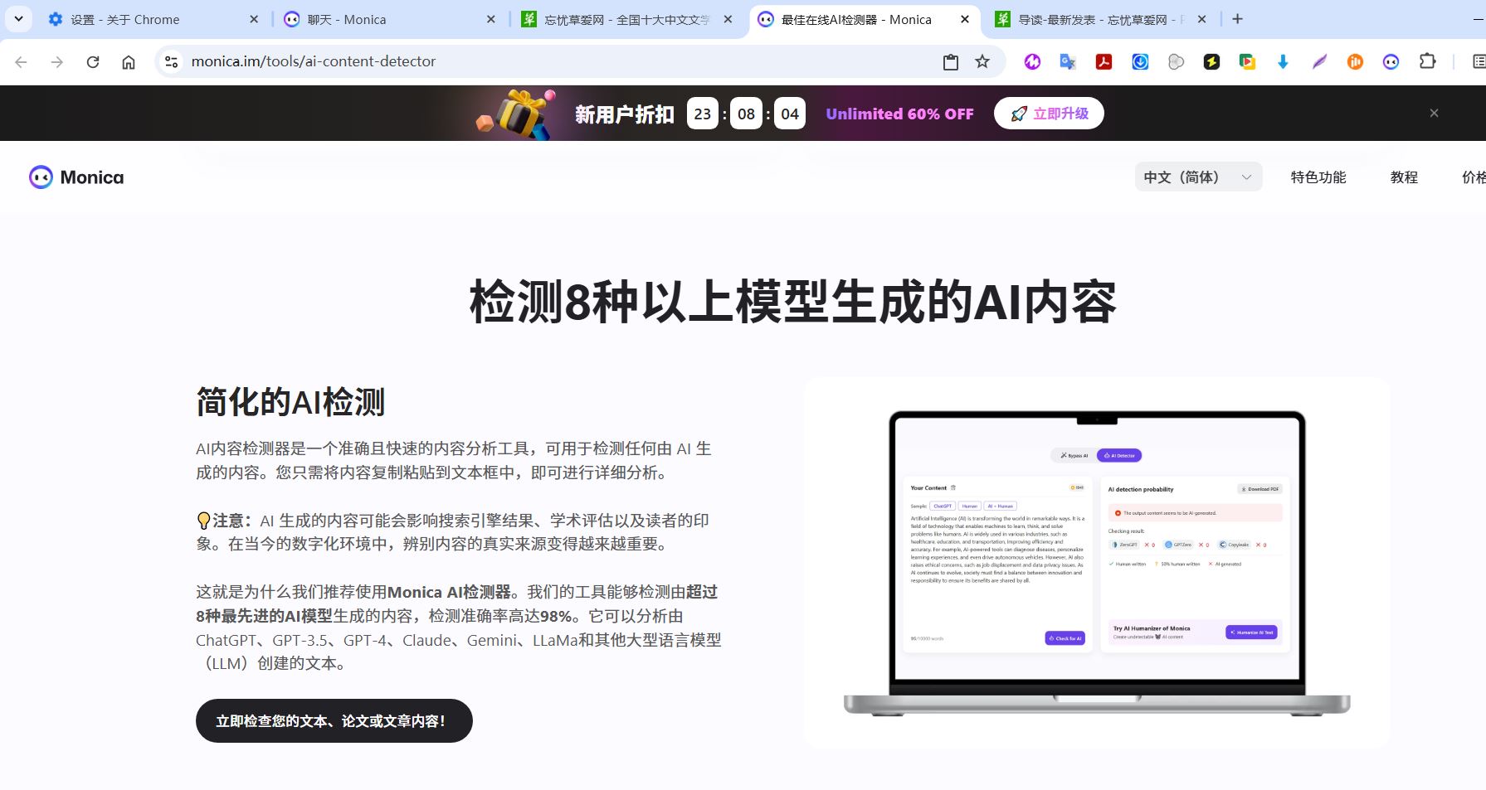Open the orange bar-chart extension icon
Viewport: 1486px width, 790px height.
pyautogui.click(x=1355, y=61)
